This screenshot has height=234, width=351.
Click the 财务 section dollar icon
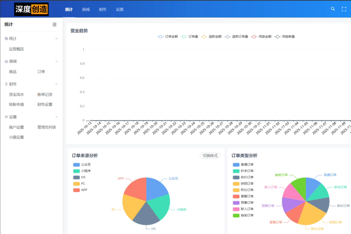pos(6,84)
